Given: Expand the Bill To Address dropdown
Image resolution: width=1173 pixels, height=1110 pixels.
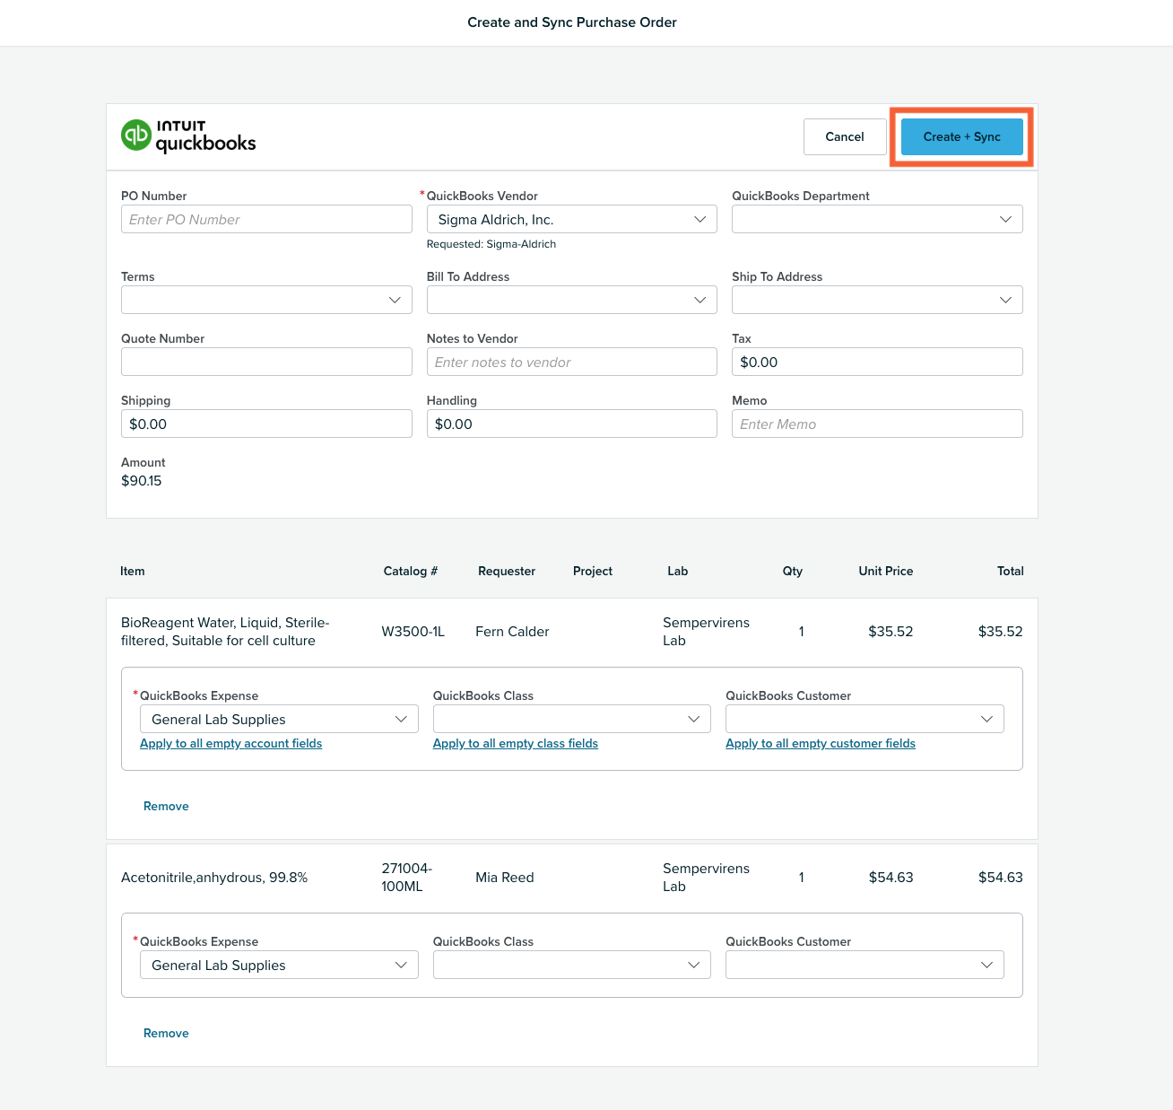Looking at the screenshot, I should 571,300.
